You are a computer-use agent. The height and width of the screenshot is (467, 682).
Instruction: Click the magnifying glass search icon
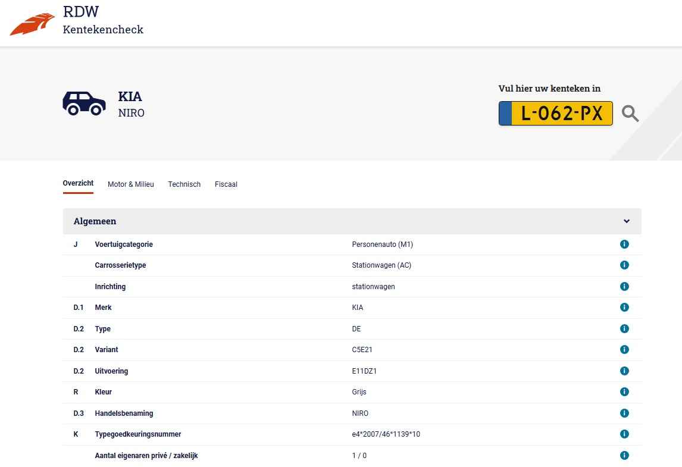[x=630, y=114]
